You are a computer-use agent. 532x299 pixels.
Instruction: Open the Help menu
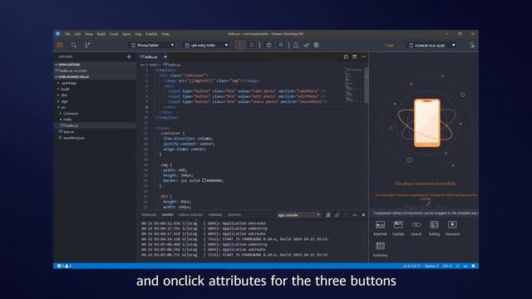pos(165,34)
